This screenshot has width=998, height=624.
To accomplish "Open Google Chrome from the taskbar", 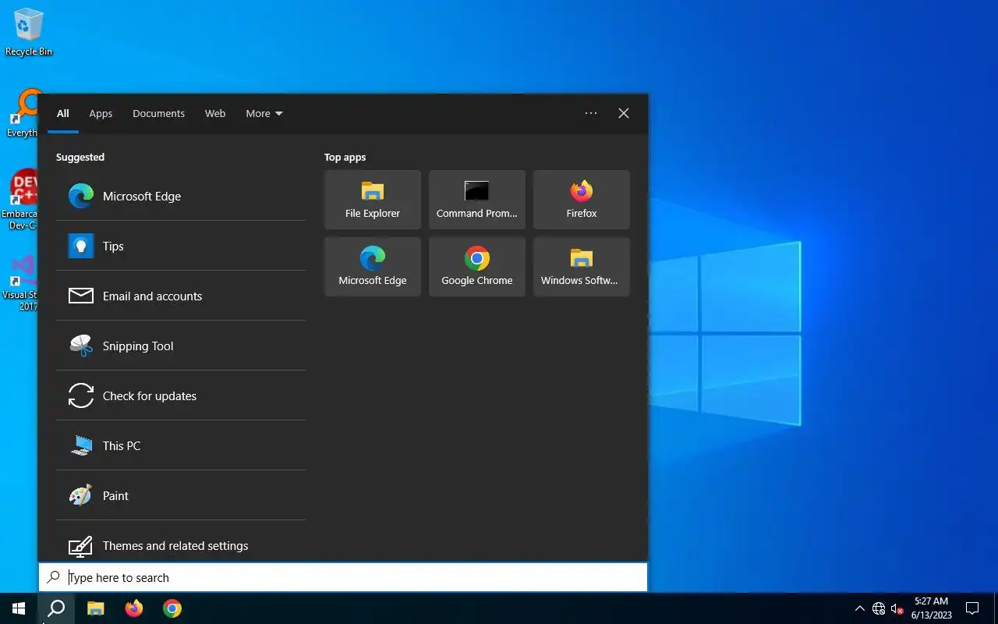I will coord(172,608).
